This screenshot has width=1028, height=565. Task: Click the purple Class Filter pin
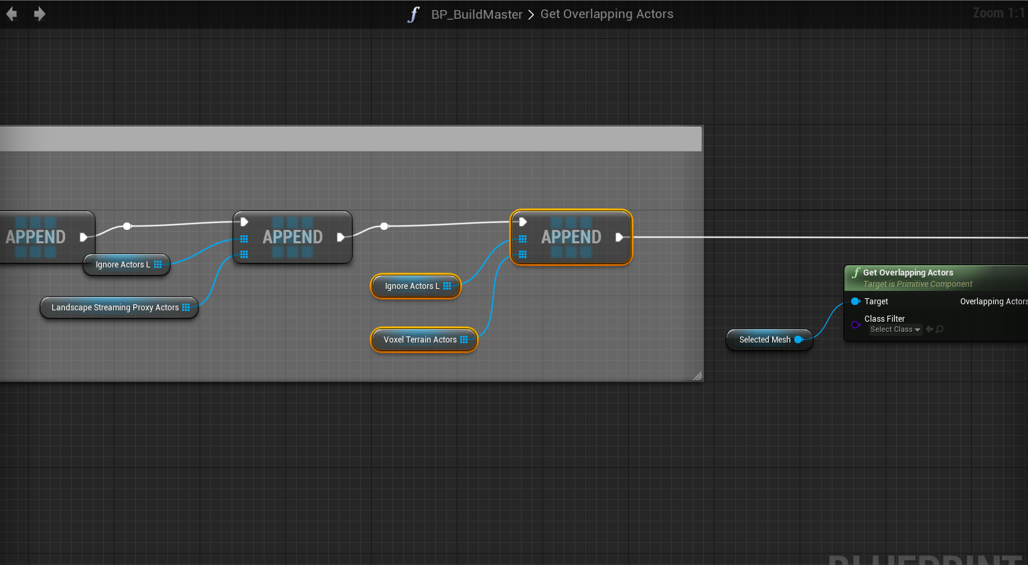(x=855, y=324)
